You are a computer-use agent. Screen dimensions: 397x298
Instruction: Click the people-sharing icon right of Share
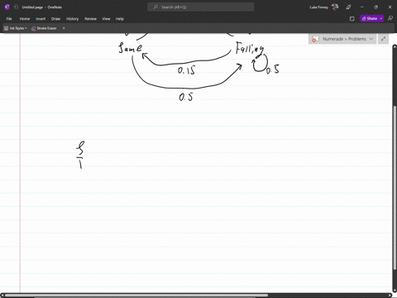390,18
